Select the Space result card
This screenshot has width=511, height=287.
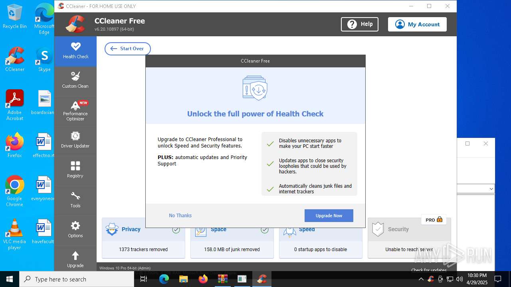[232, 238]
